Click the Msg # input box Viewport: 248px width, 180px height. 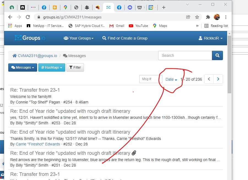[151, 79]
